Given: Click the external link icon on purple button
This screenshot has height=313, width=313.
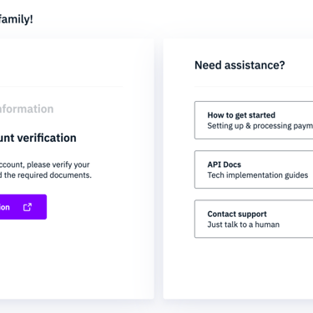Looking at the screenshot, I should [28, 207].
